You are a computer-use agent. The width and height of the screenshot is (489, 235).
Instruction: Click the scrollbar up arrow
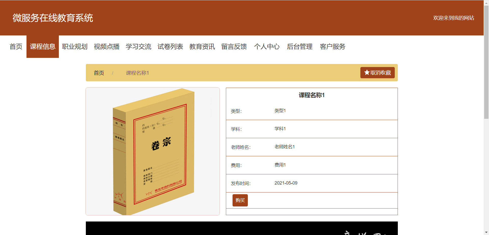pyautogui.click(x=486, y=3)
